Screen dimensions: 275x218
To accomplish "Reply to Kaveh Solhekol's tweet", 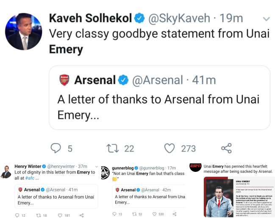I will tap(56, 148).
